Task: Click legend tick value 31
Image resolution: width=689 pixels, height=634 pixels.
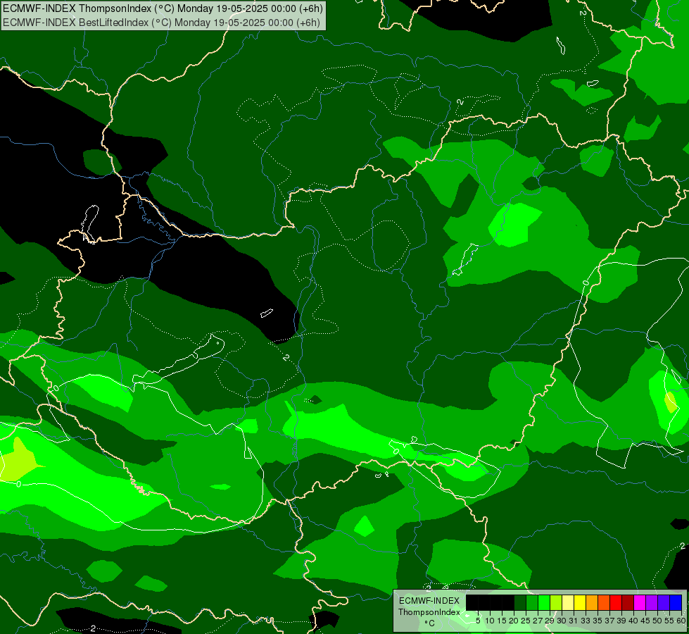Action: point(574,621)
